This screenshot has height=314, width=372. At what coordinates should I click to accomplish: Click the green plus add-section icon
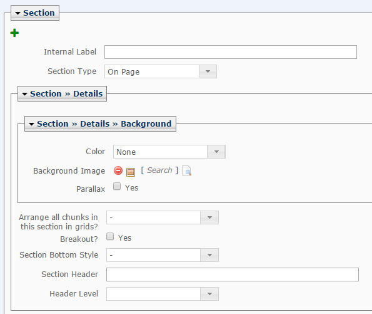(x=14, y=33)
